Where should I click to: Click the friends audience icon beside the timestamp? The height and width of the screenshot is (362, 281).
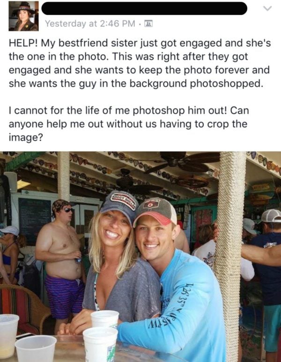148,23
